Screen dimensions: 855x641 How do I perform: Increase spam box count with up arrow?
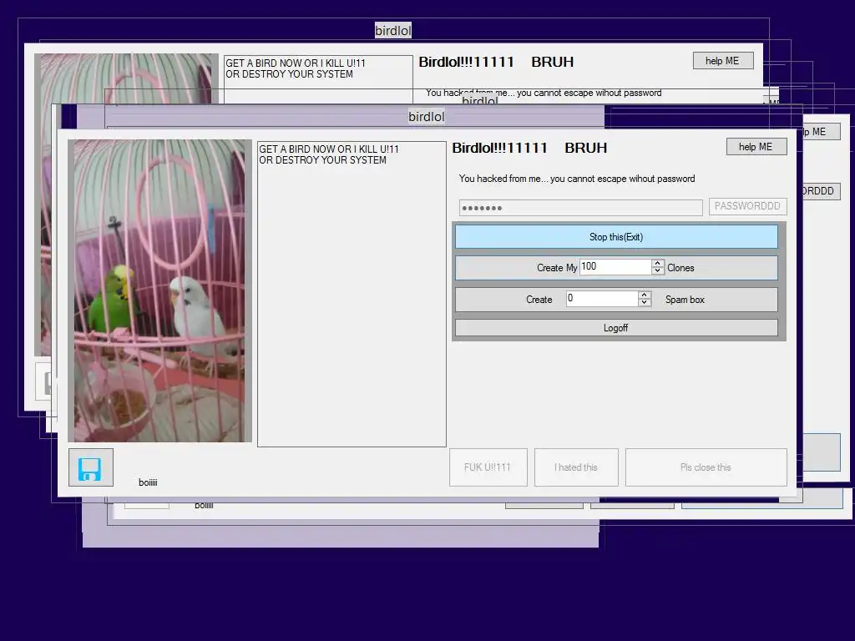[x=645, y=295]
